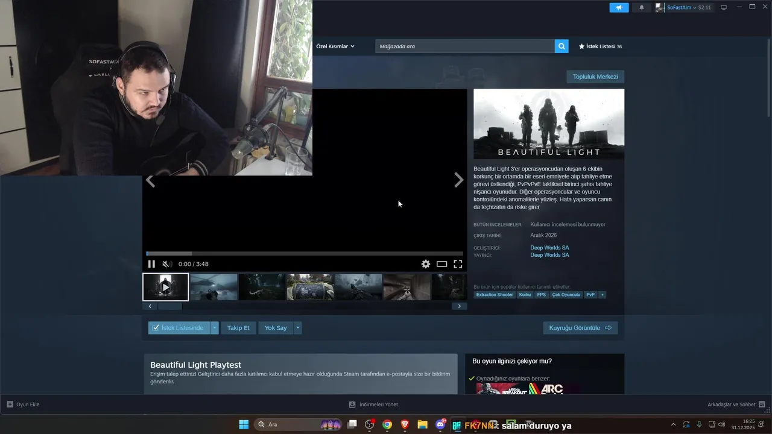Click Takip Et follow button
772x434 pixels.
[x=238, y=328]
